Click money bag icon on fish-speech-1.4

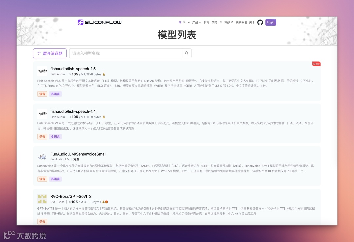click(104, 117)
